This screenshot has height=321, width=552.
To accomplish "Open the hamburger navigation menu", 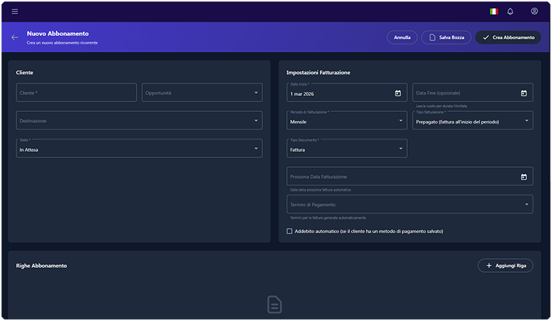I will (15, 11).
